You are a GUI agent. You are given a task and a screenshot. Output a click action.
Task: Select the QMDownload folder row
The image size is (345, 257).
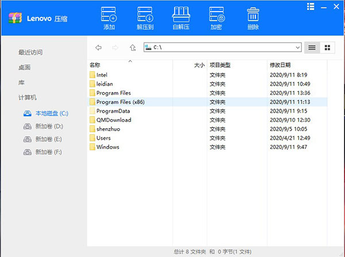(113, 120)
